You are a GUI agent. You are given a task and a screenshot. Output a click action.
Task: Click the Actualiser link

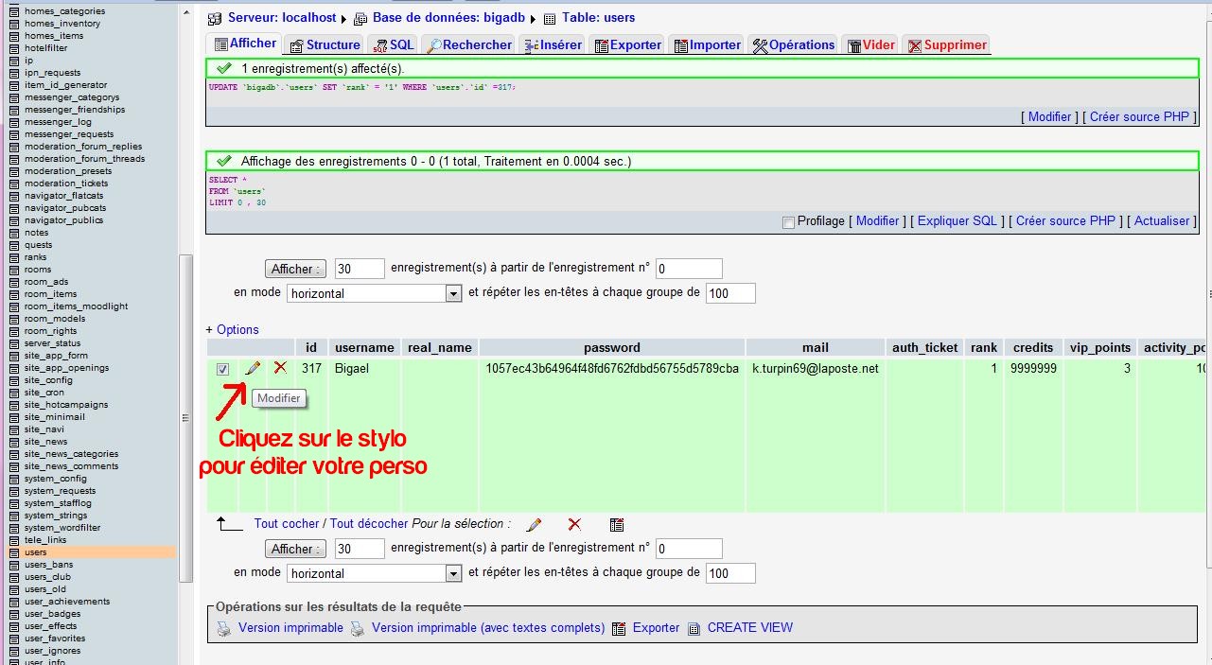(1162, 220)
